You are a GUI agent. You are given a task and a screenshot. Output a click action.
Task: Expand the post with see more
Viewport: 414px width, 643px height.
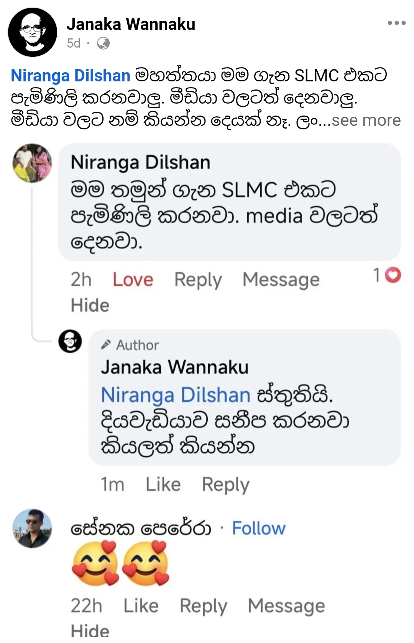pyautogui.click(x=366, y=121)
